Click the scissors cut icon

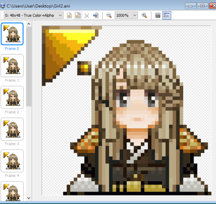click(x=87, y=16)
